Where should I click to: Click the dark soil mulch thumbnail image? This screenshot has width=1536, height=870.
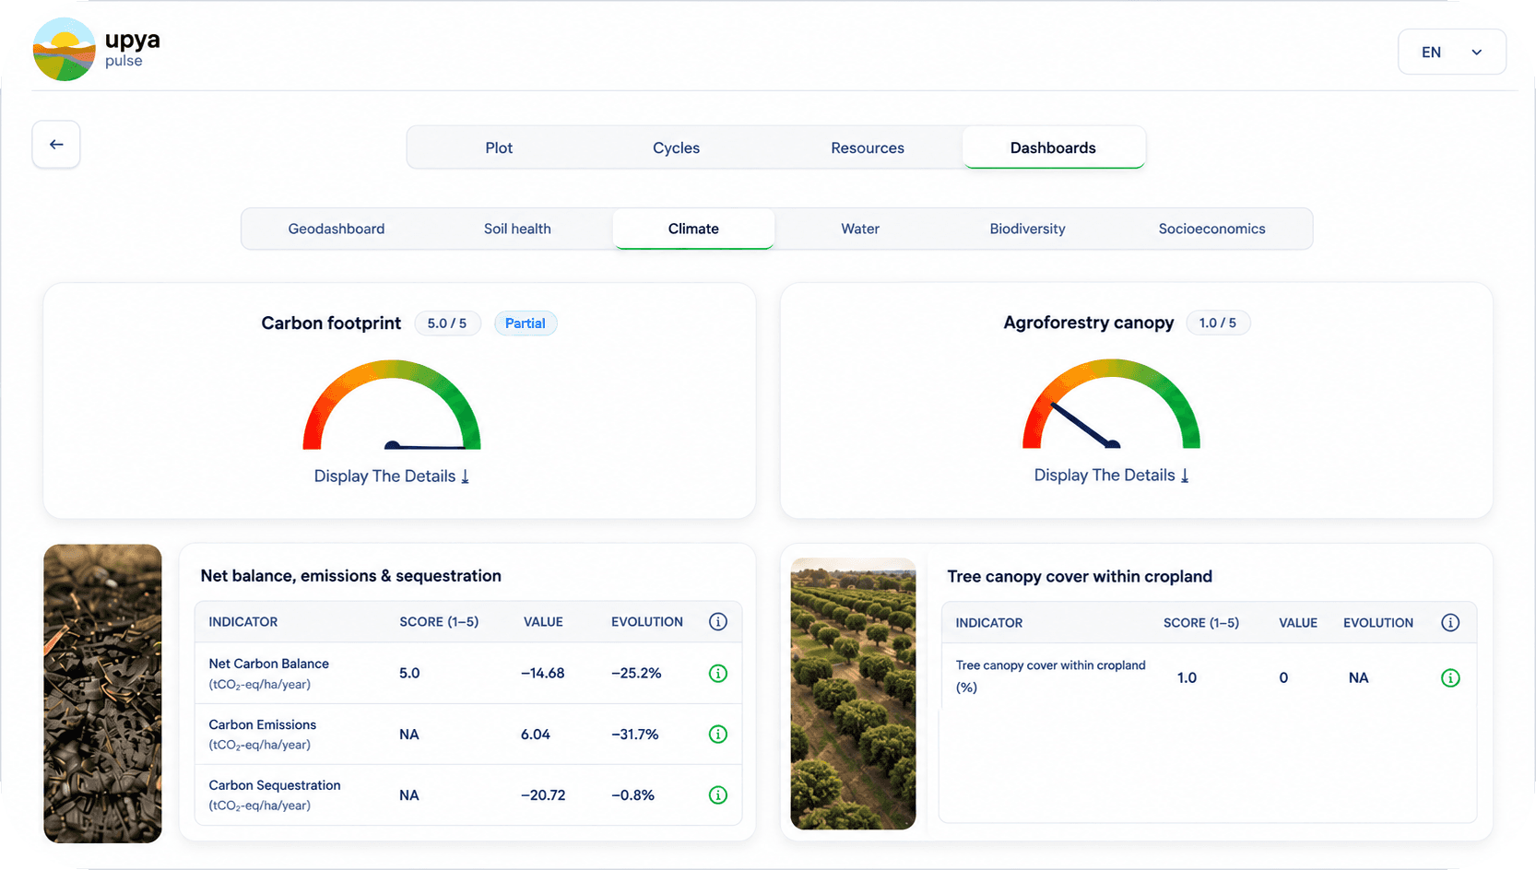point(102,693)
